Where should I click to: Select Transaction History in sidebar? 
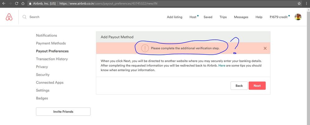pyautogui.click(x=52, y=59)
